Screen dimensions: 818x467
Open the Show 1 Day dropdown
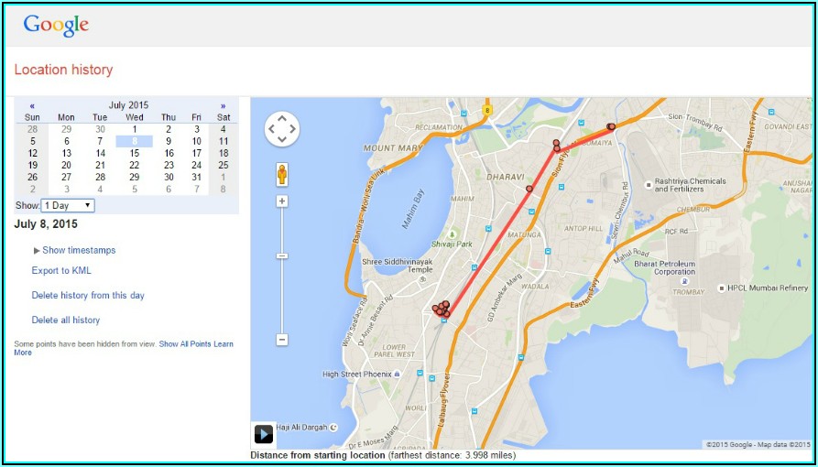click(68, 205)
